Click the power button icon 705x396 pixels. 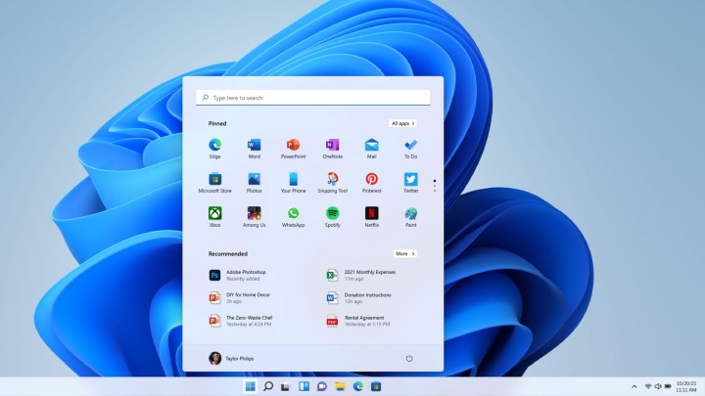(409, 358)
